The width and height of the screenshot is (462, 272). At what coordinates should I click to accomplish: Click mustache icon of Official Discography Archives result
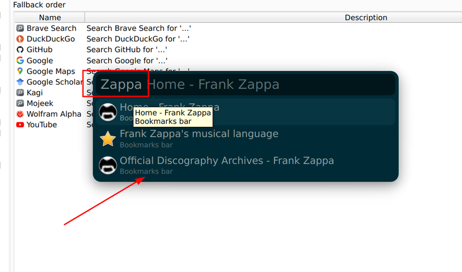point(108,165)
